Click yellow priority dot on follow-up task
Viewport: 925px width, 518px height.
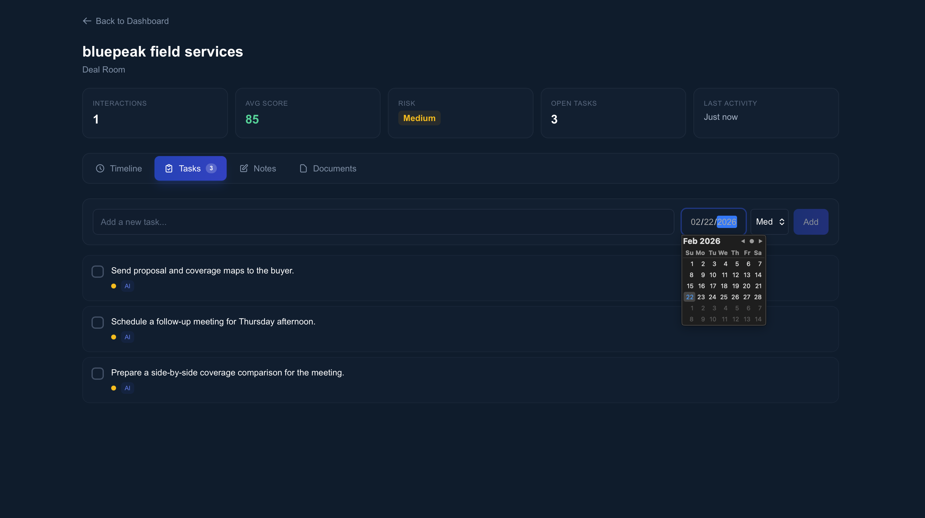[x=113, y=337]
